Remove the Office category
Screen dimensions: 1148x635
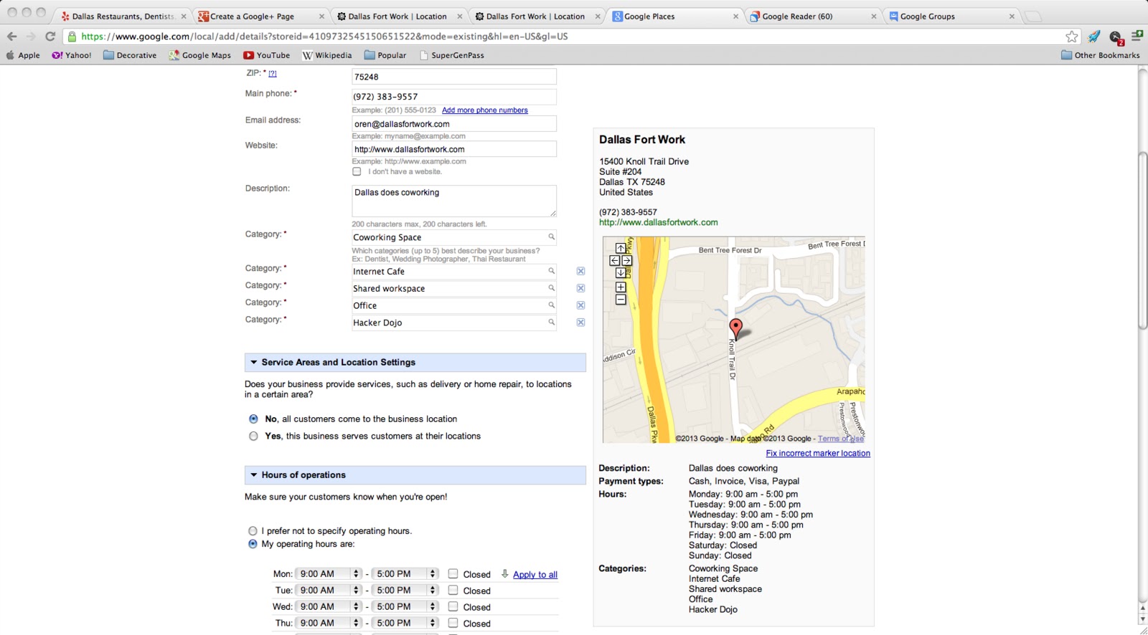[580, 305]
